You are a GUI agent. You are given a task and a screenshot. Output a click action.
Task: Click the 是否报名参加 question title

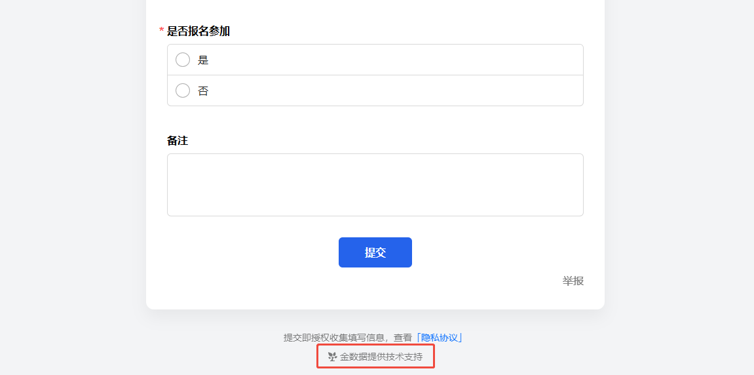(198, 31)
